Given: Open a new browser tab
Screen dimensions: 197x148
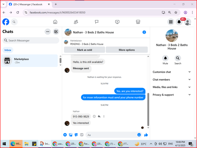Looking at the screenshot, I should 56,4.
